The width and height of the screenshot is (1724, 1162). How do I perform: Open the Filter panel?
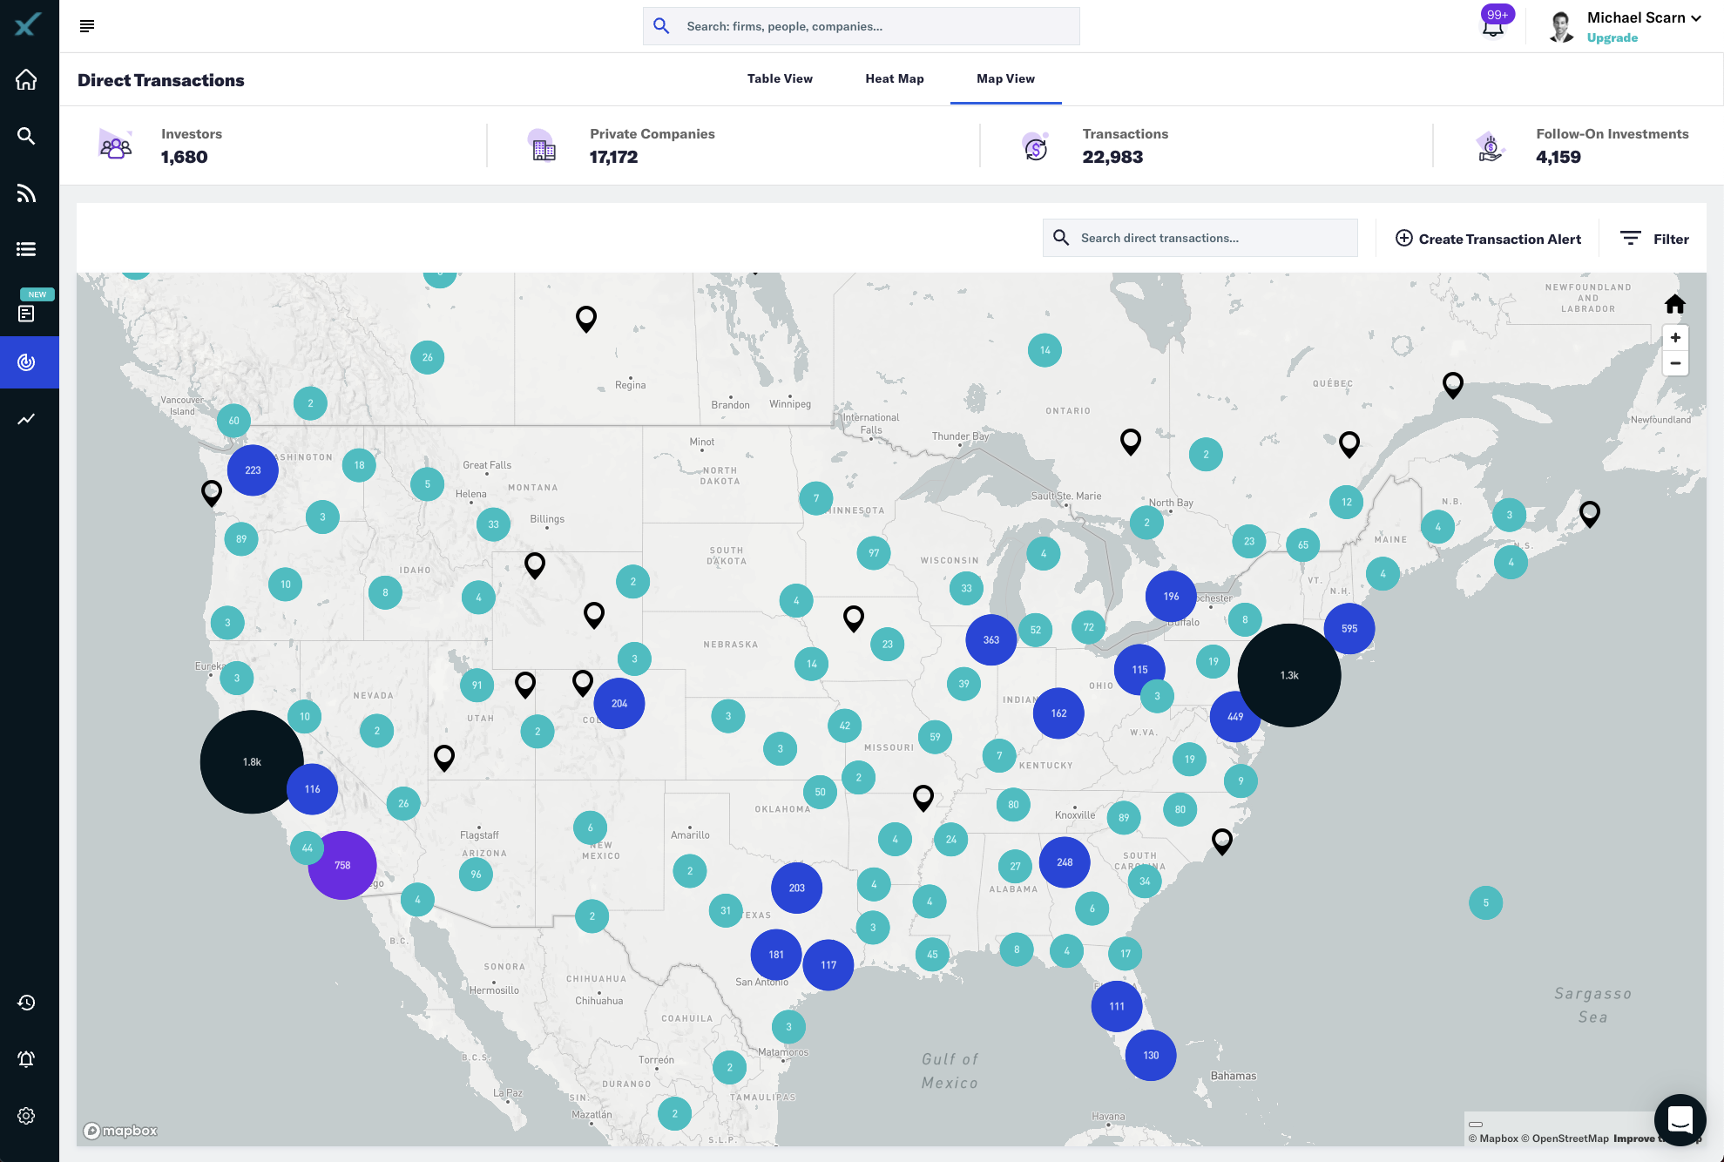1653,239
